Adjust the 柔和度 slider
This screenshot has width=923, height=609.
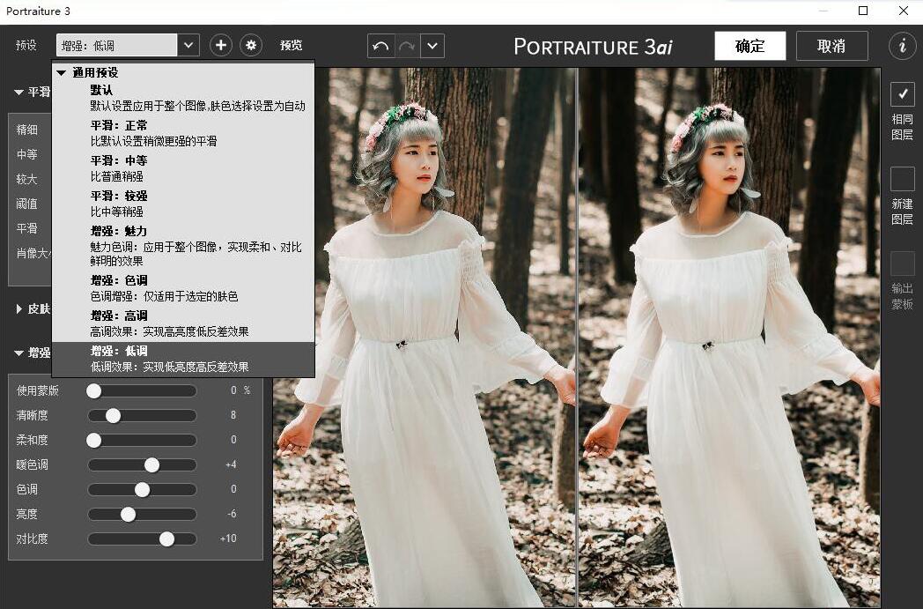(142, 440)
